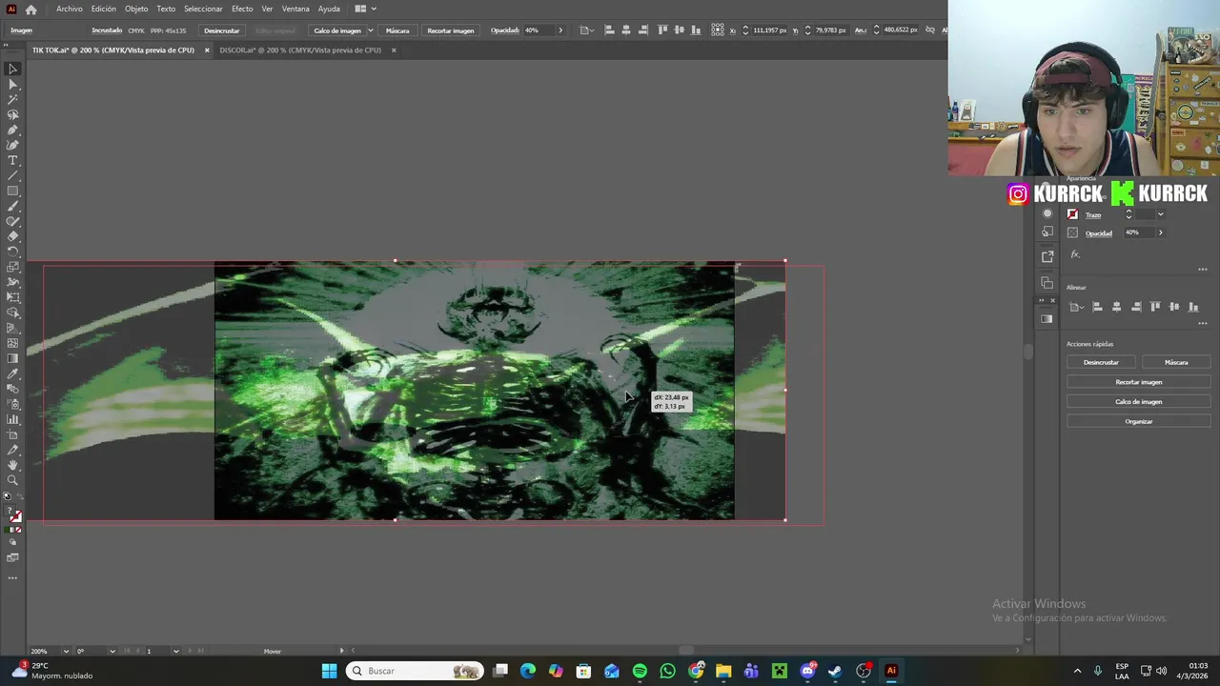Select the Magic Wand tool
This screenshot has width=1220, height=686.
pos(13,99)
